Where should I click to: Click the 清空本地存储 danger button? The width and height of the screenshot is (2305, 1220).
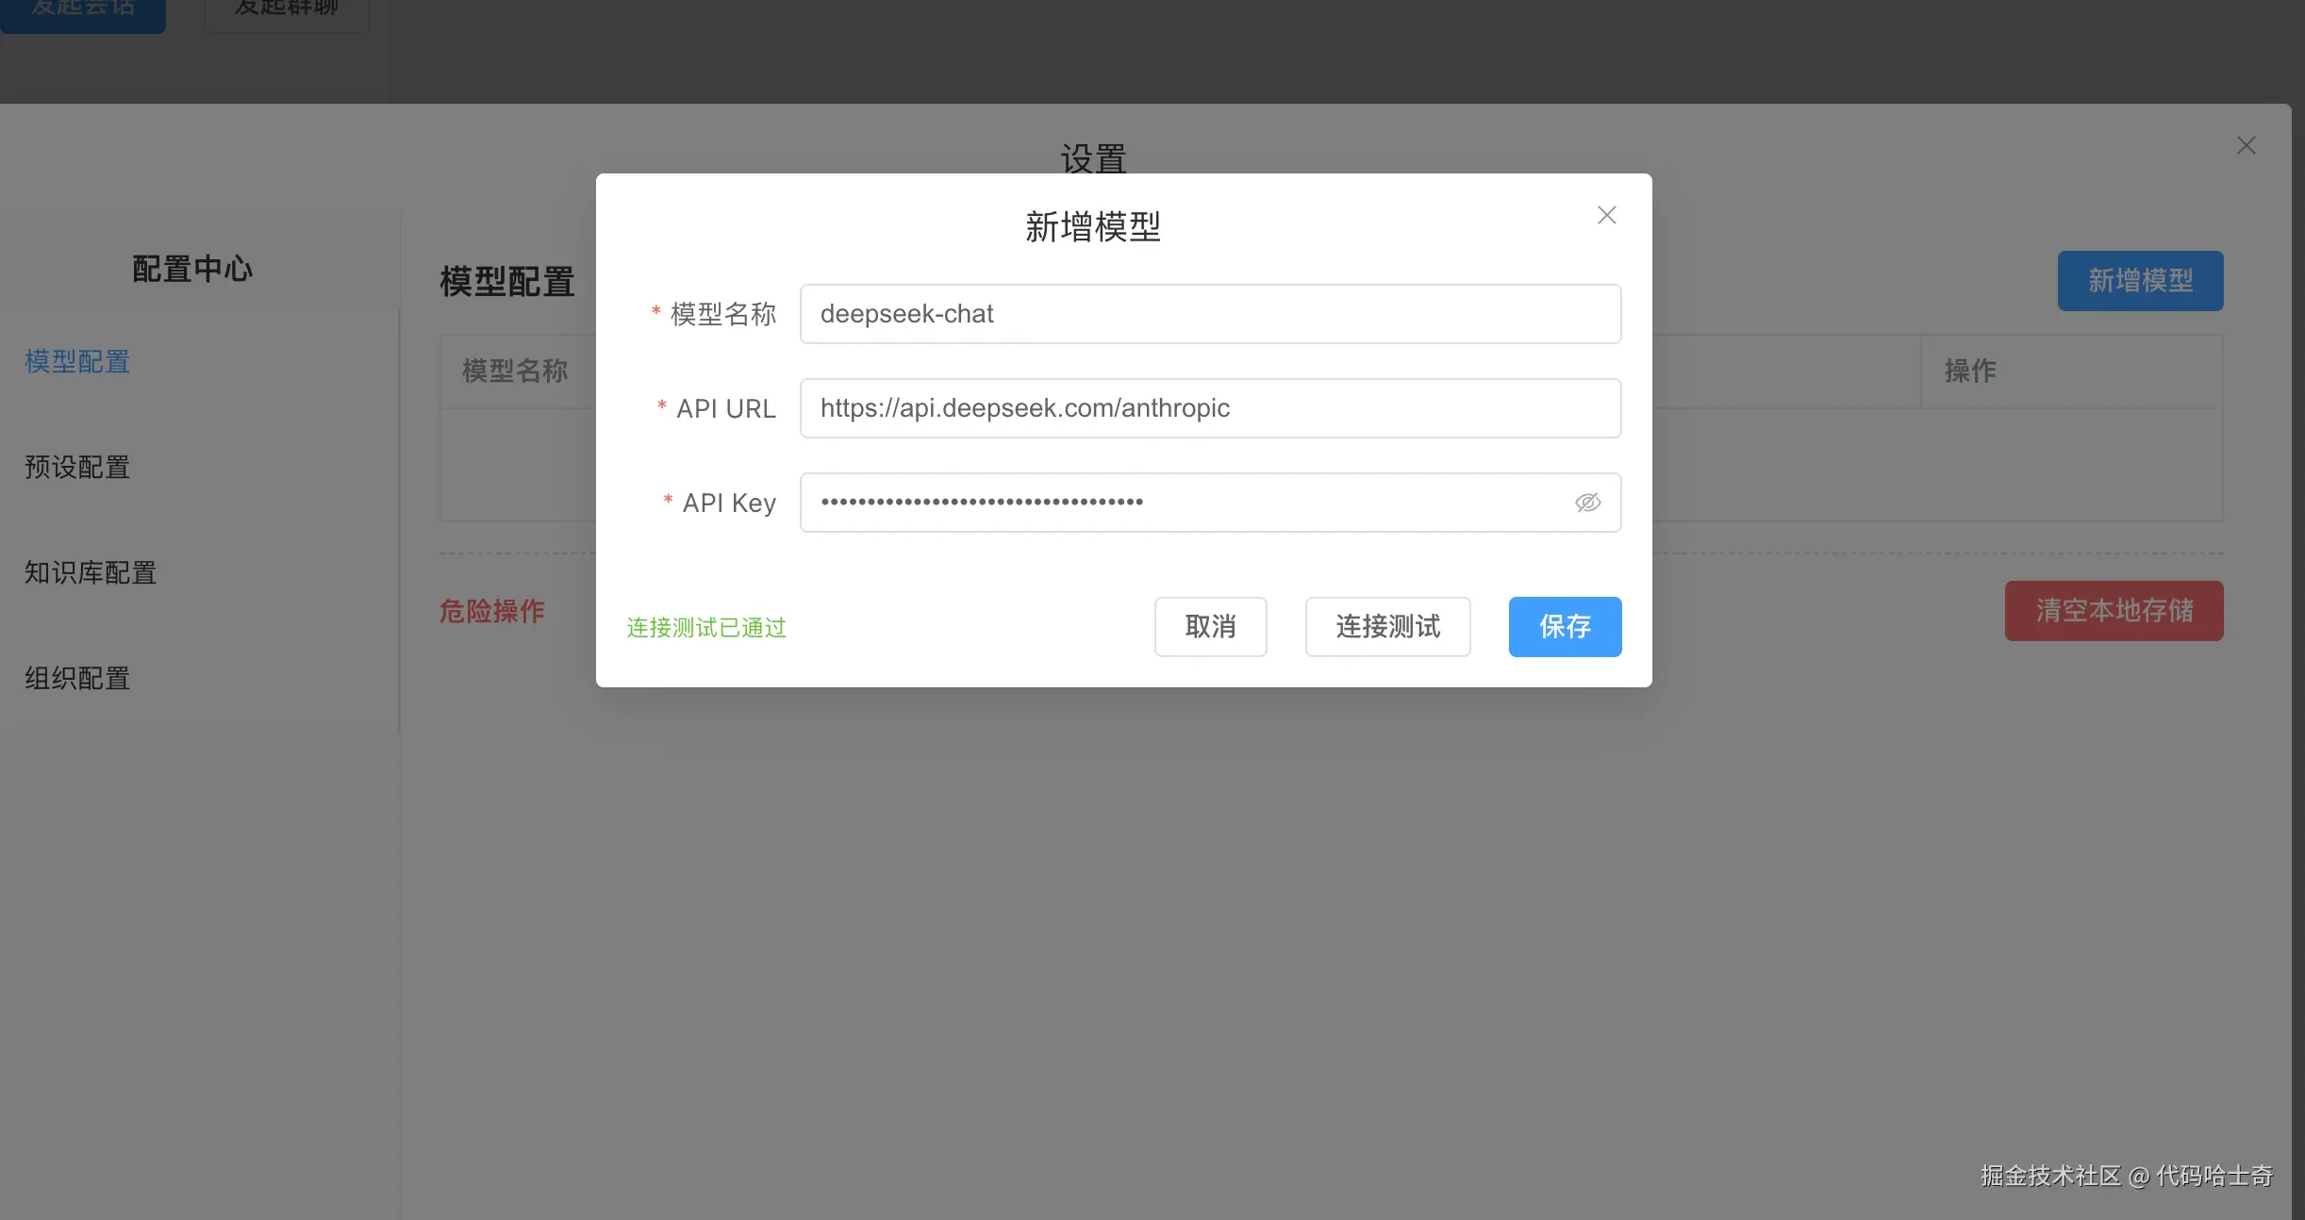2114,611
